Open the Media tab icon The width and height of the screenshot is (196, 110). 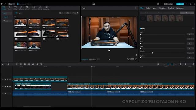(x=4, y=8)
